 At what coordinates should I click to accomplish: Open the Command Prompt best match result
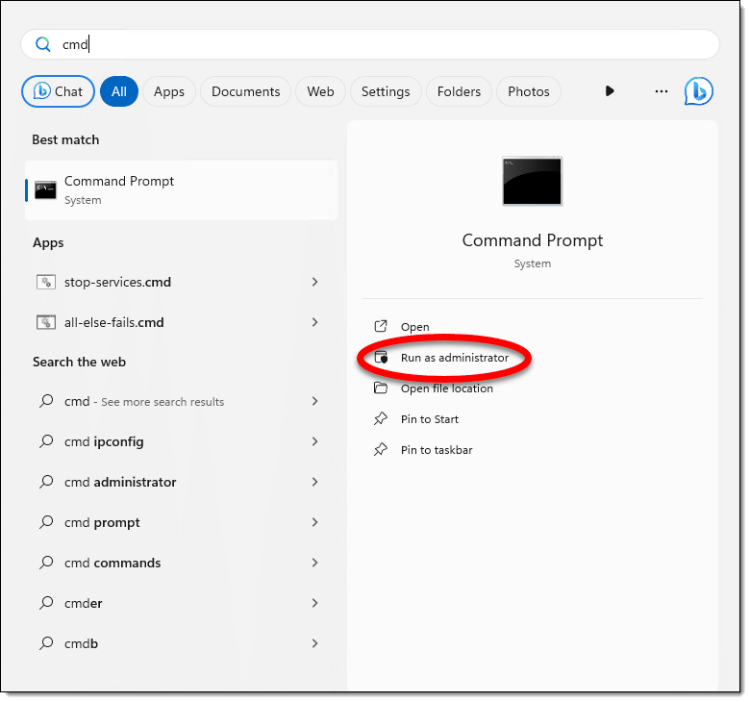(x=181, y=189)
